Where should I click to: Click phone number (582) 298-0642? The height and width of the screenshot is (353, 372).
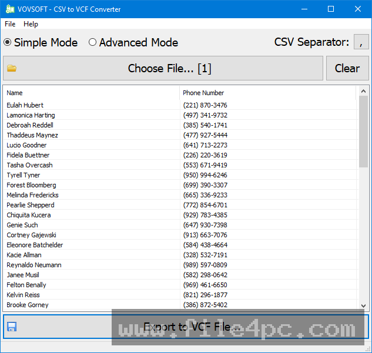(205, 275)
